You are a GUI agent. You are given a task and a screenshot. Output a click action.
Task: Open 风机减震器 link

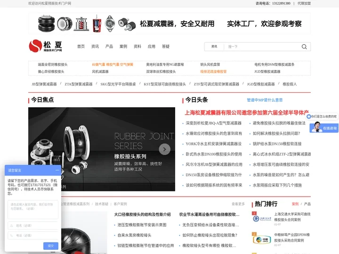tap(100, 71)
